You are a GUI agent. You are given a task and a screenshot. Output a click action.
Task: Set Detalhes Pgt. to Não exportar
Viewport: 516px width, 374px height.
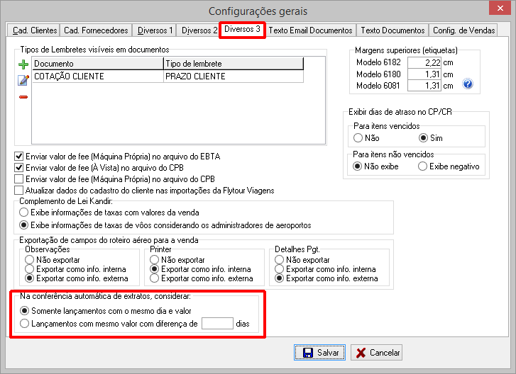(280, 260)
